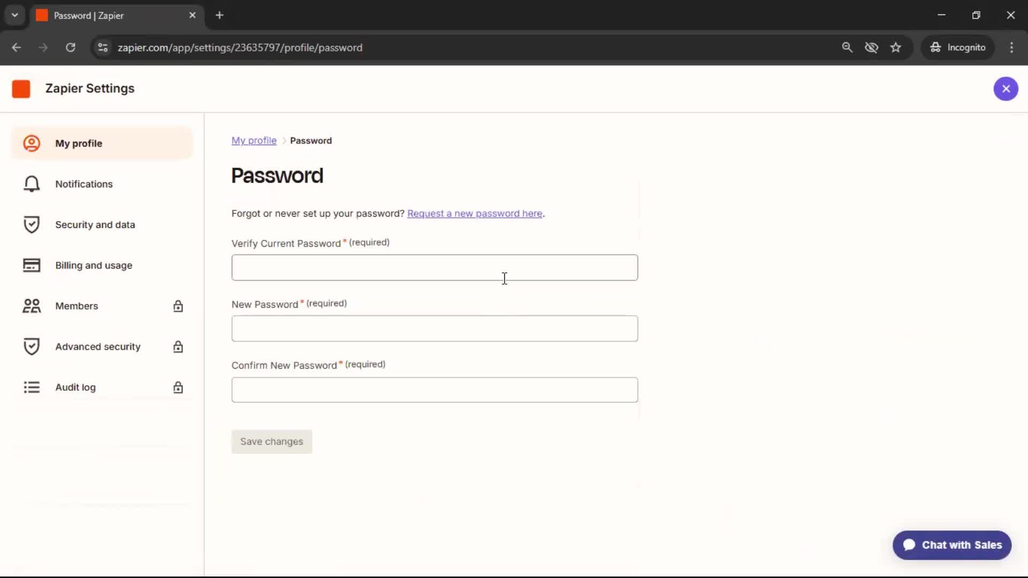Image resolution: width=1028 pixels, height=578 pixels.
Task: Click the My profile person icon
Action: click(32, 143)
